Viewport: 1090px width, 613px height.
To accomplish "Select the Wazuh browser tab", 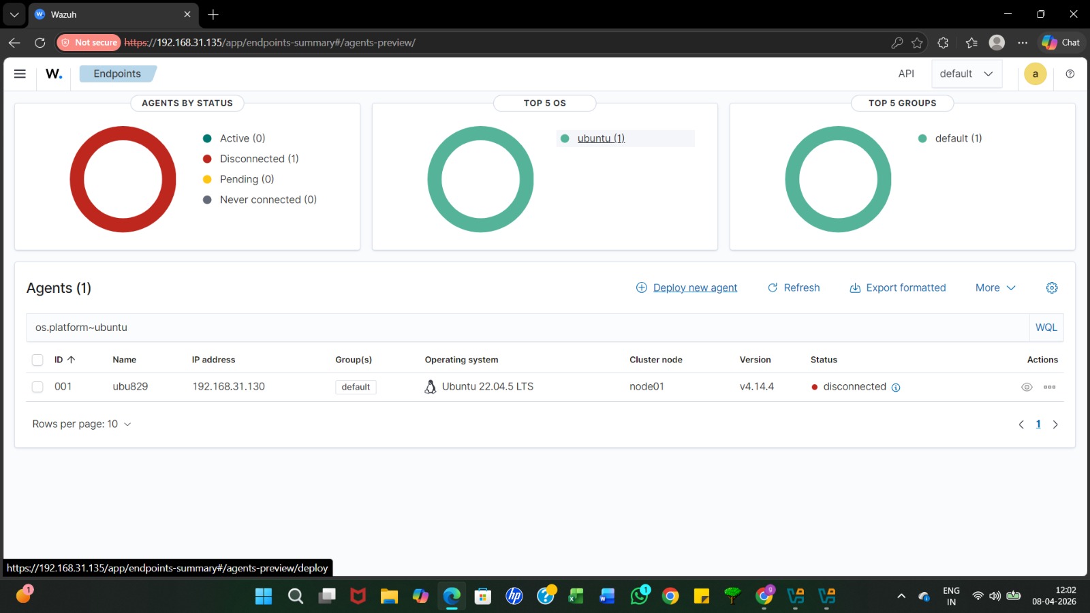I will (x=112, y=14).
